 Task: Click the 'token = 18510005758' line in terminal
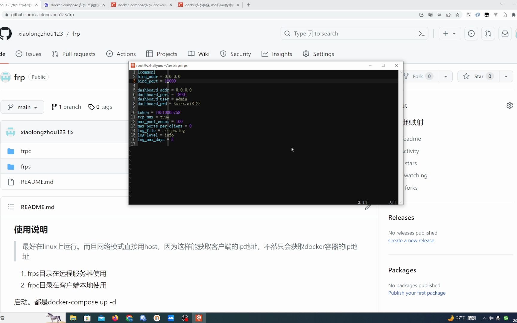coord(159,112)
